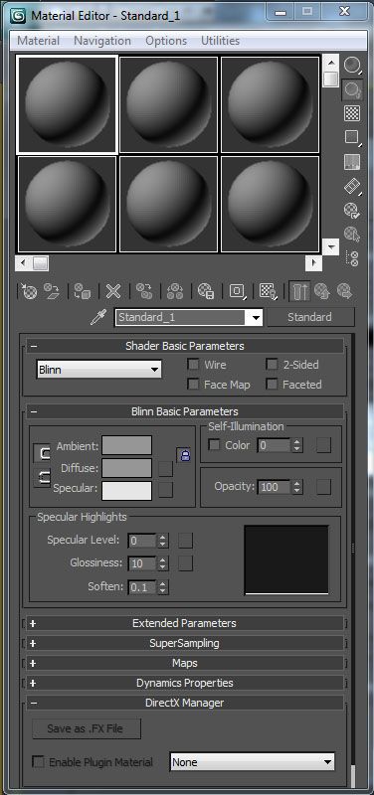
Task: Click the Glossiness spinner arrows
Action: click(x=162, y=563)
